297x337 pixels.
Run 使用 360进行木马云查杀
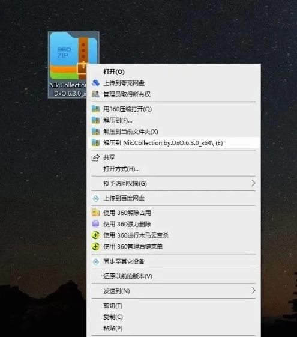[x=174, y=235]
